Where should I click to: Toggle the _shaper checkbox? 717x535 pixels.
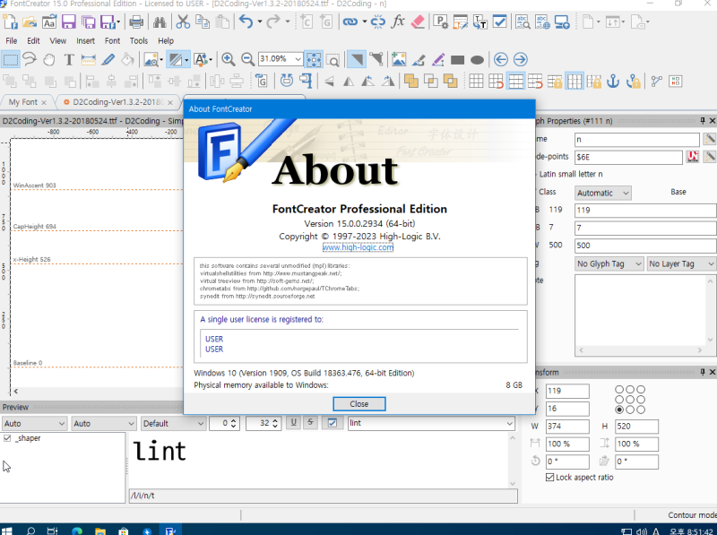[8, 438]
